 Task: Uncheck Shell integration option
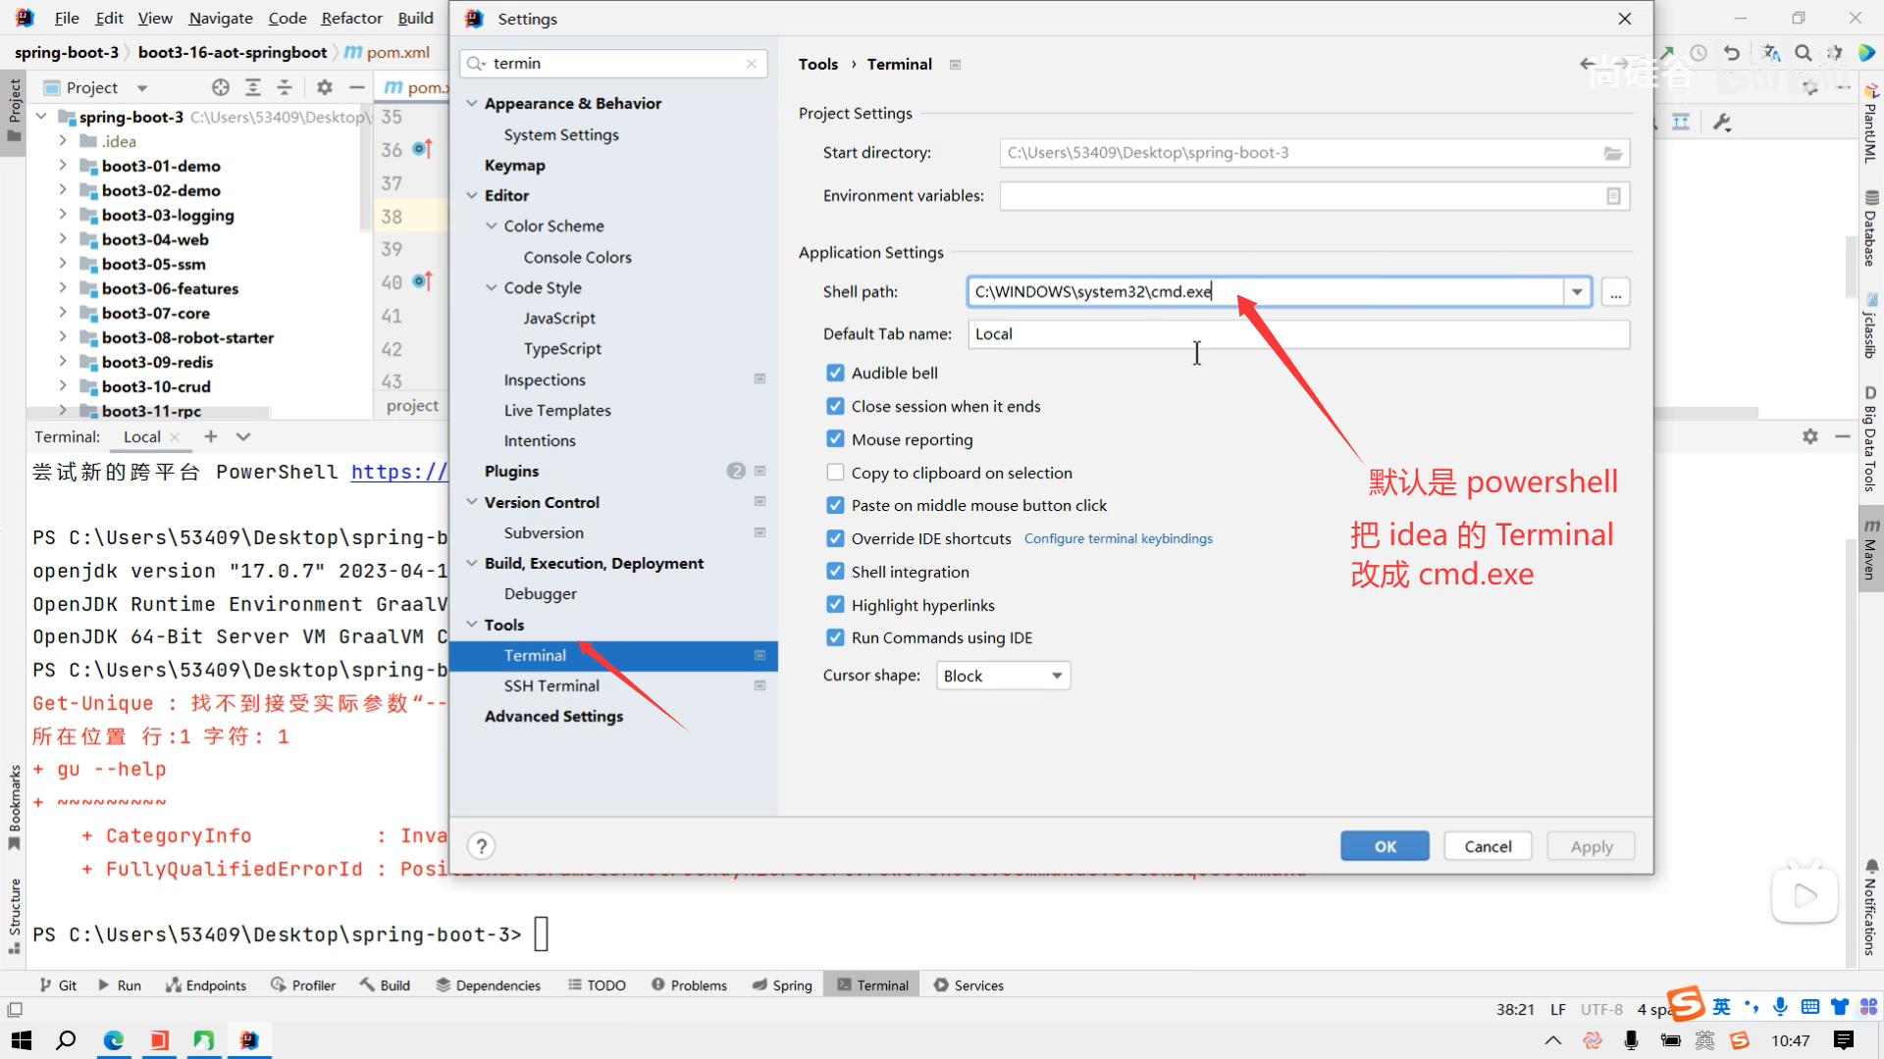point(835,572)
